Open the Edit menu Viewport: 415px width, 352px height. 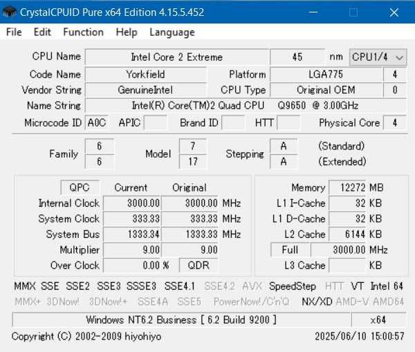coord(42,32)
